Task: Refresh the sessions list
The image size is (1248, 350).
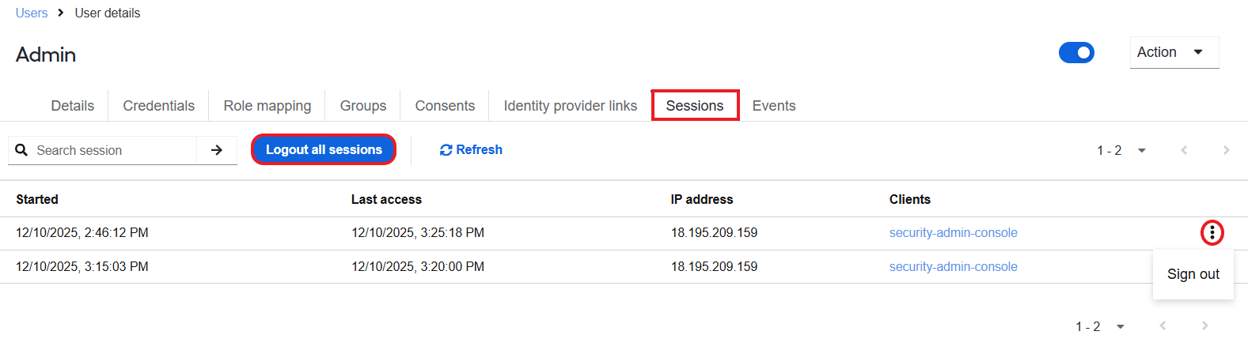Action: coord(471,150)
